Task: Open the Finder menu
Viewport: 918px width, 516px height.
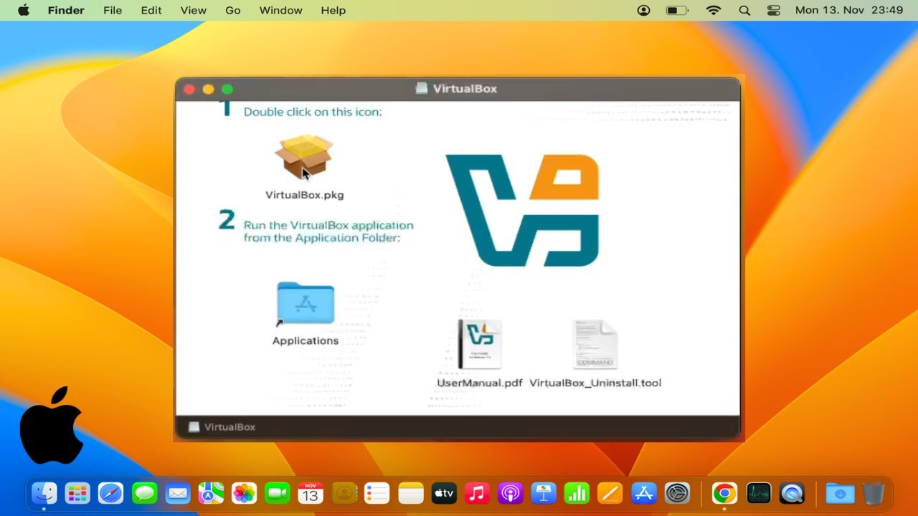Action: tap(66, 10)
